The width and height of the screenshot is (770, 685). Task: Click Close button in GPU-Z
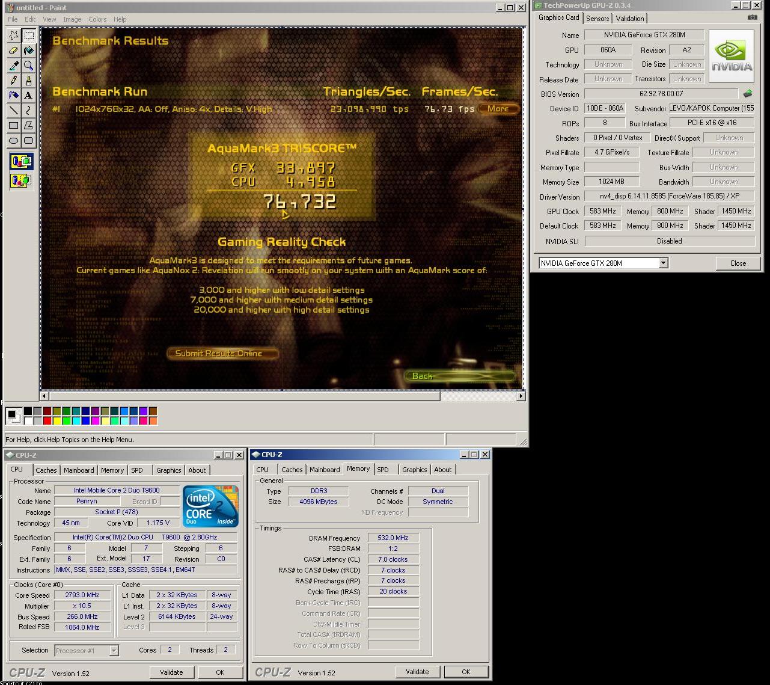click(x=738, y=263)
